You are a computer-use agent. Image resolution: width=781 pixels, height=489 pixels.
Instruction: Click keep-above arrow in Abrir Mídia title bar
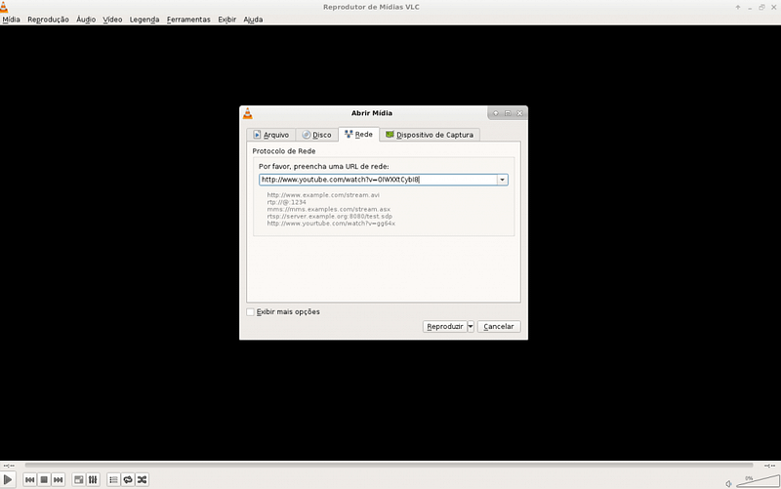pyautogui.click(x=496, y=113)
